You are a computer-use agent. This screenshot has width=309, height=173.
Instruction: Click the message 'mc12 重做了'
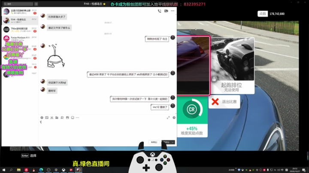160,107
